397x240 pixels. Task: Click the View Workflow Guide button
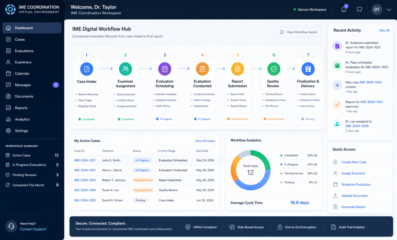[299, 32]
